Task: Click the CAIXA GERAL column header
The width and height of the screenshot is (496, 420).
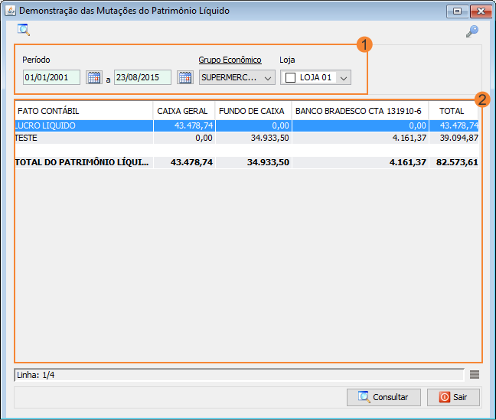Action: coord(183,111)
